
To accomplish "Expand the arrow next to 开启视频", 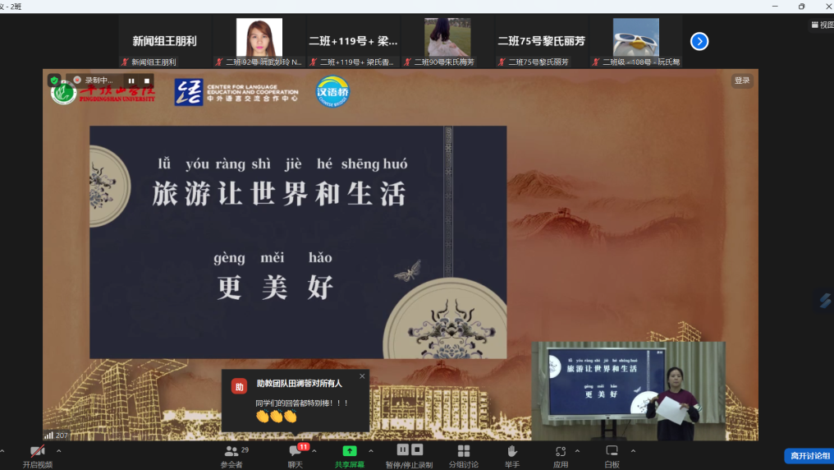I will 58,451.
